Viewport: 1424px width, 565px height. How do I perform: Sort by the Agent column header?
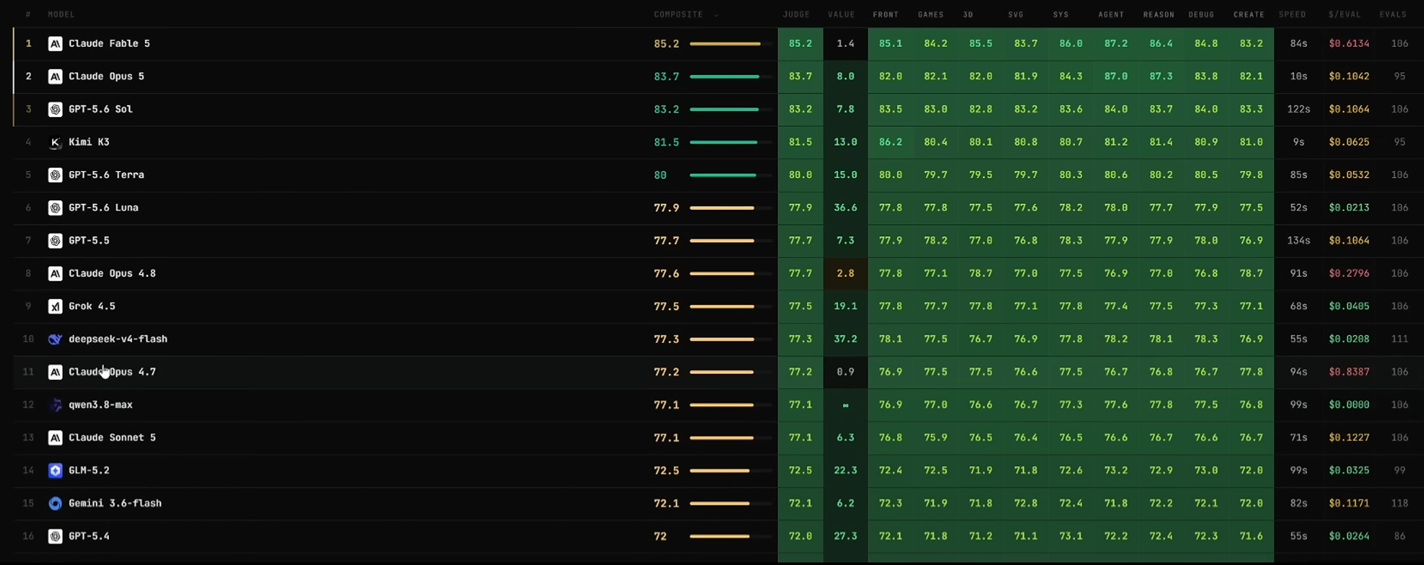[x=1111, y=14]
